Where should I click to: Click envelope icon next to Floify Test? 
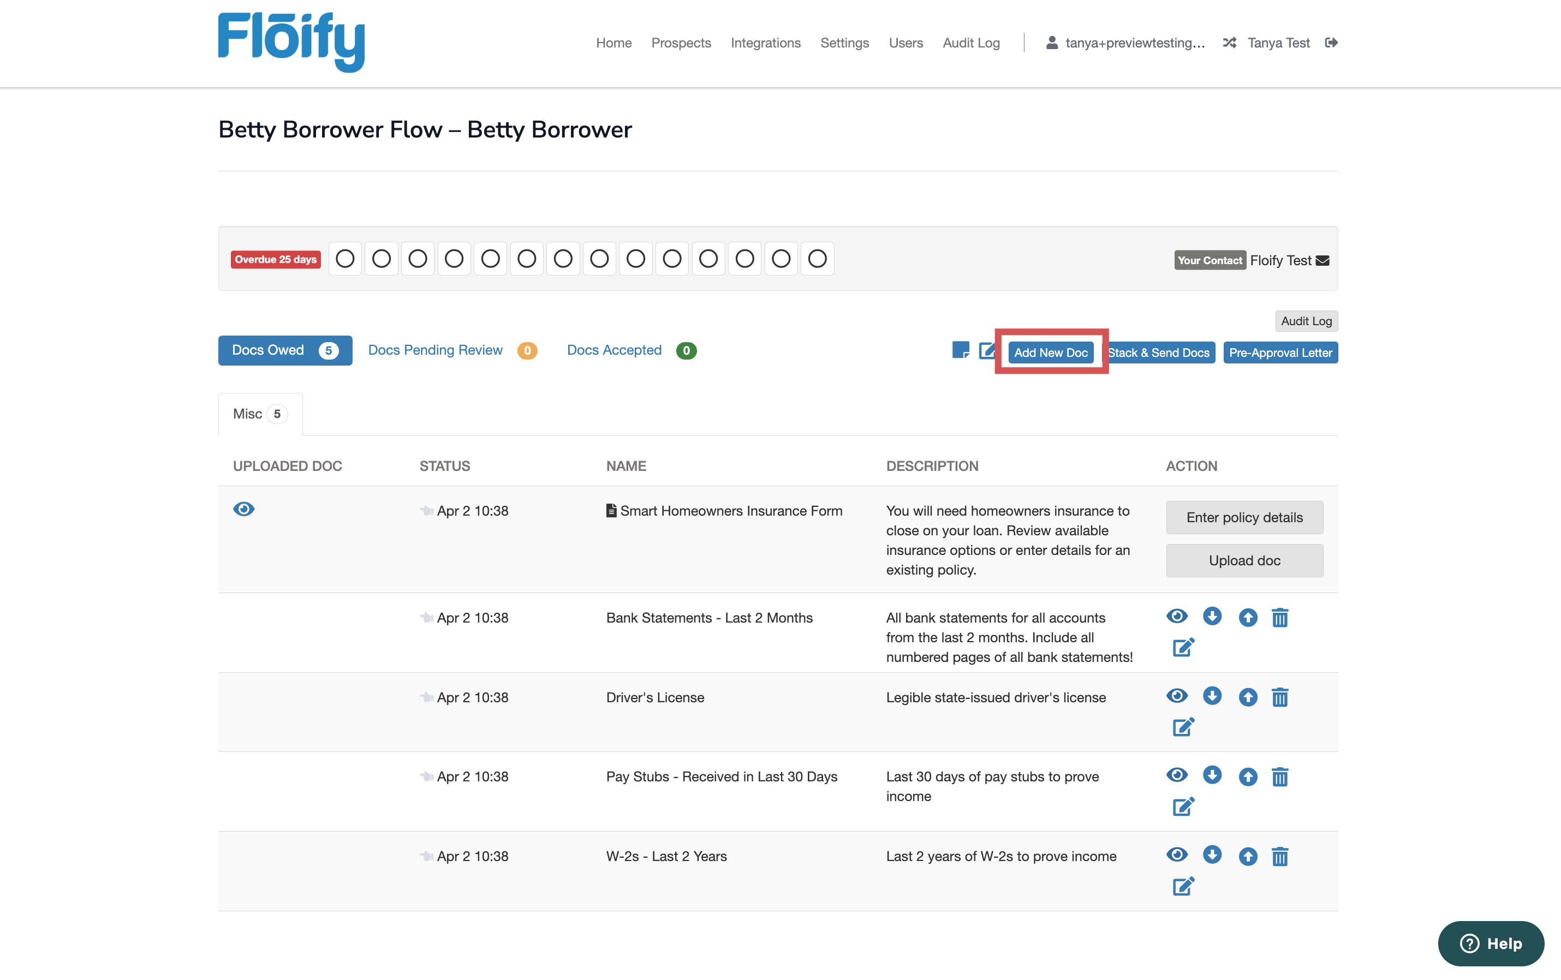pyautogui.click(x=1322, y=261)
